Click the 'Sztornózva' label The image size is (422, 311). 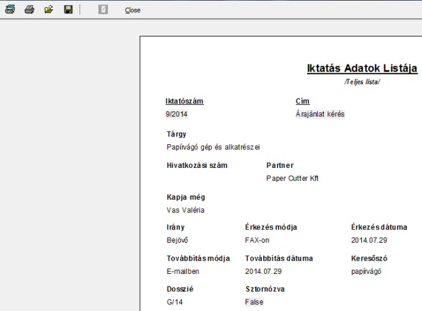click(x=265, y=289)
